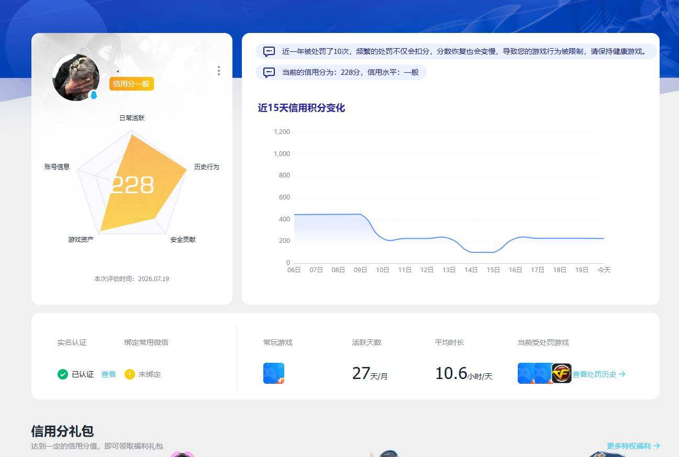The image size is (679, 457).
Task: Click the 今天 label on chart axis
Action: click(x=604, y=270)
